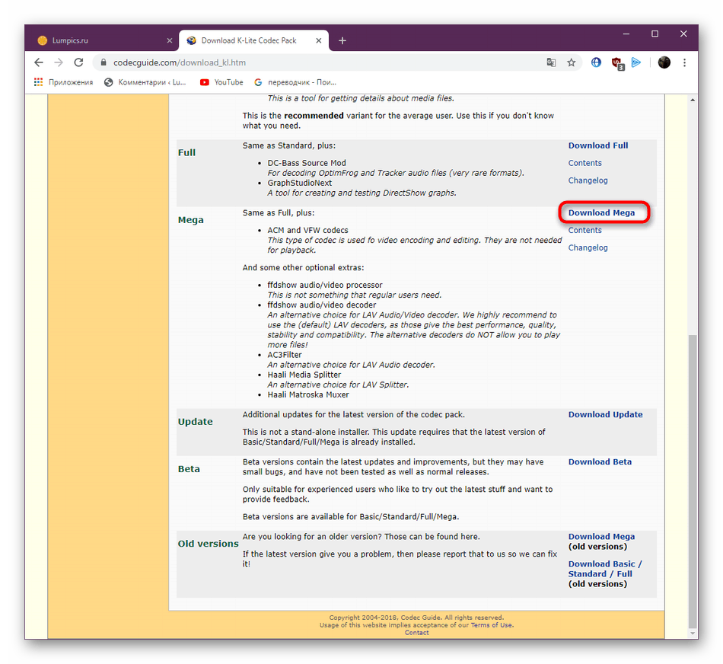This screenshot has width=723, height=664.
Task: Click the 'Full' row heading text
Action: pyautogui.click(x=186, y=153)
